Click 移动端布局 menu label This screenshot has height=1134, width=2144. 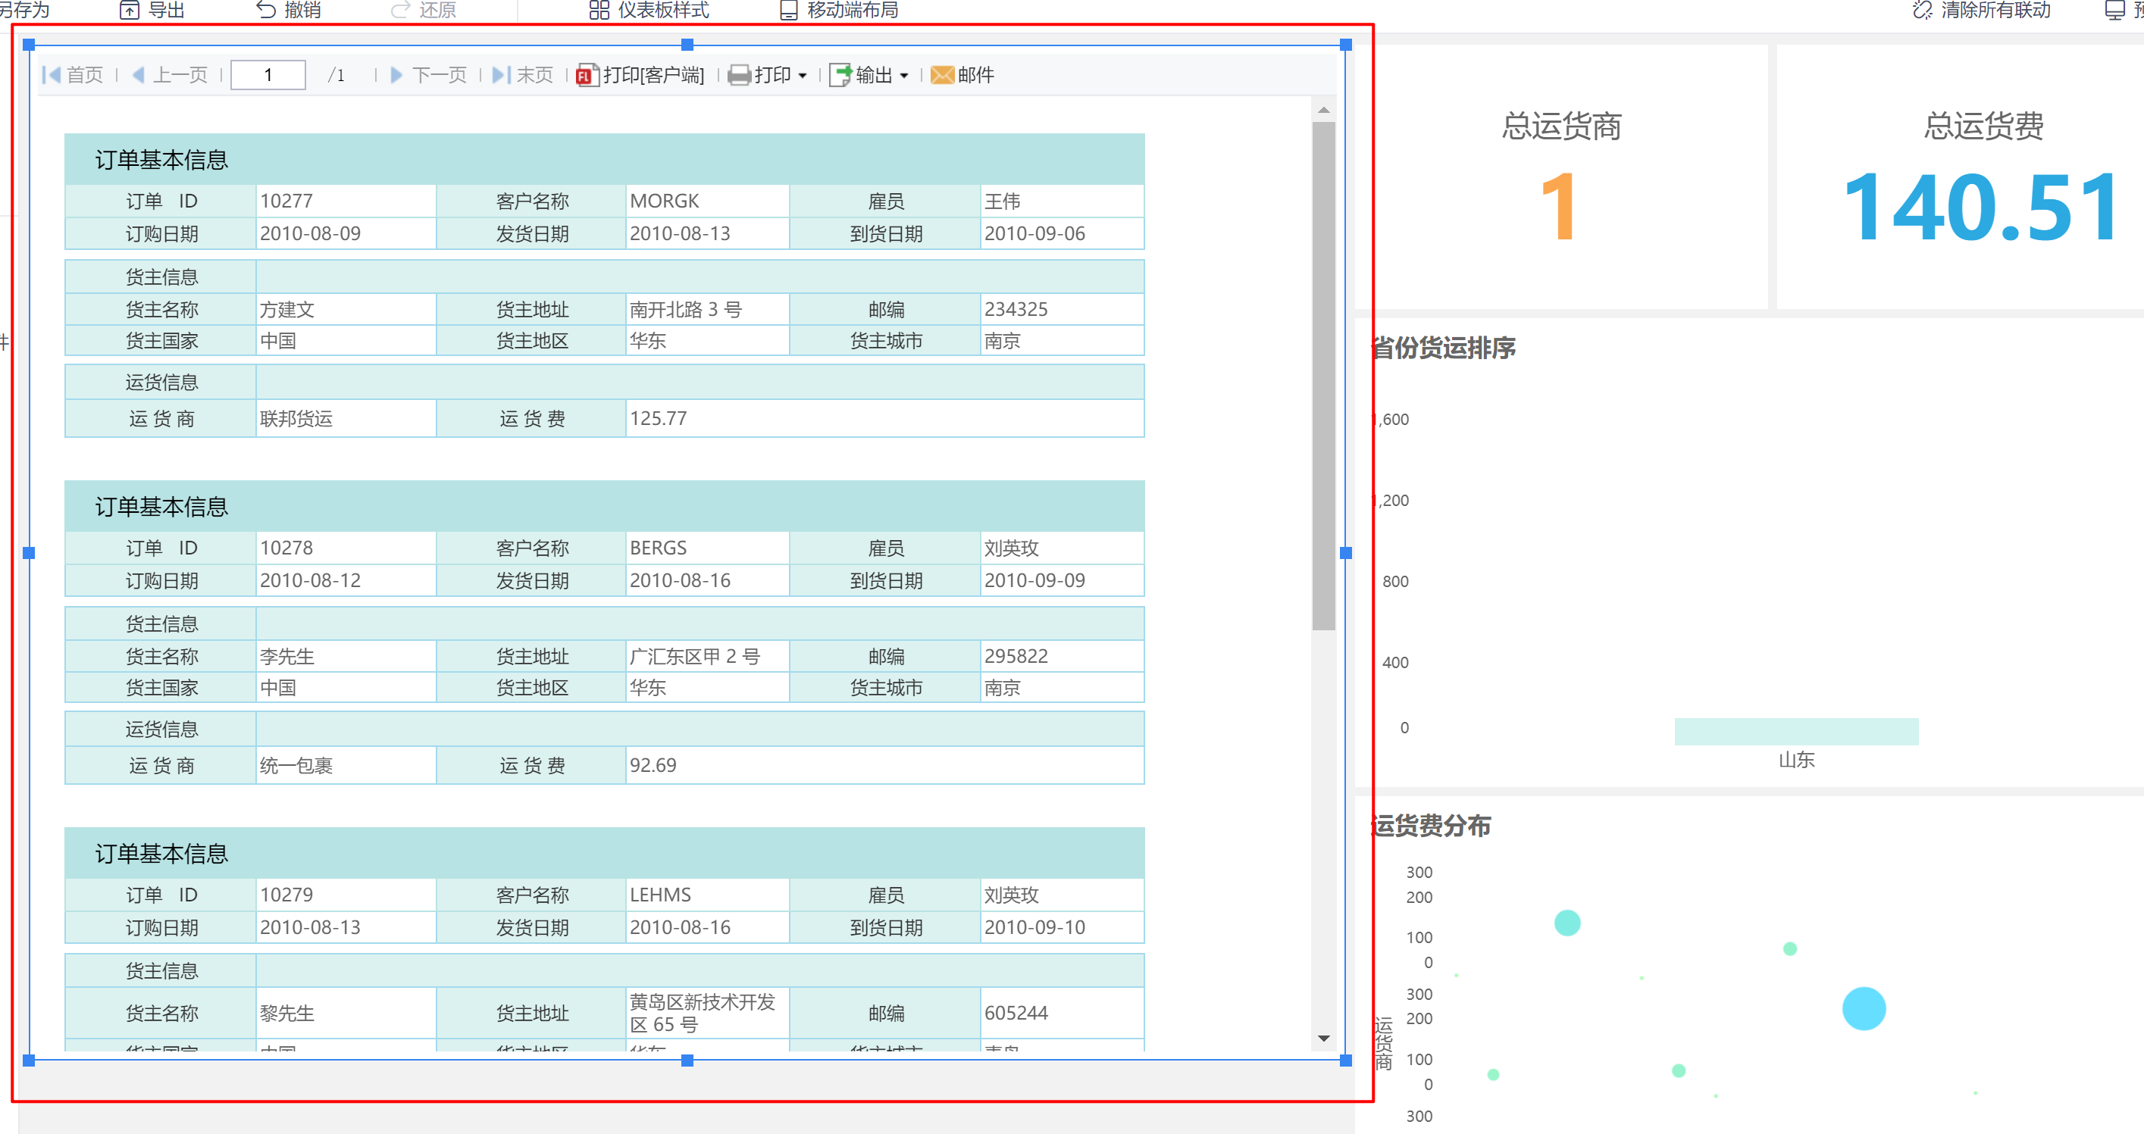(x=853, y=10)
